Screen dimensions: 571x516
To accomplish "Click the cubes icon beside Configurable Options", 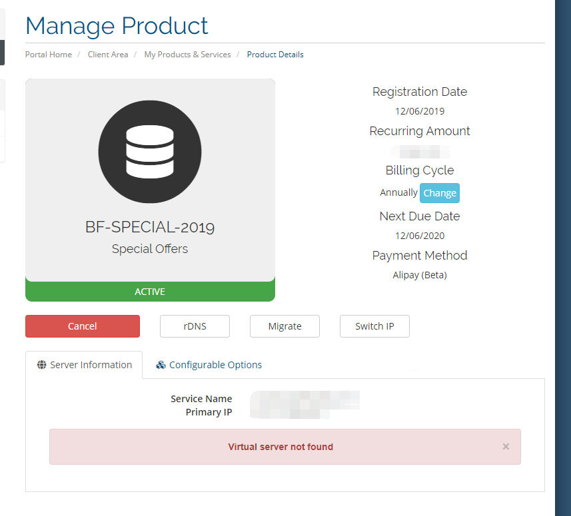I will point(161,365).
